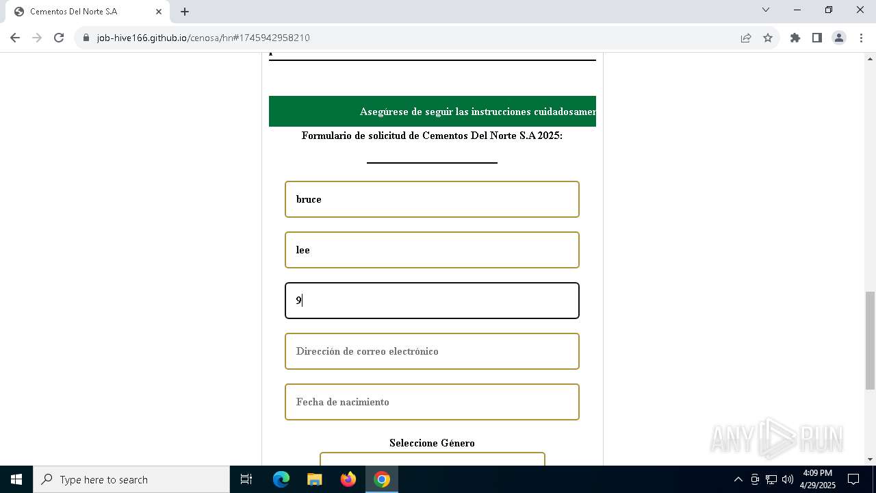876x493 pixels.
Task: Toggle the browser side panel
Action: [817, 38]
